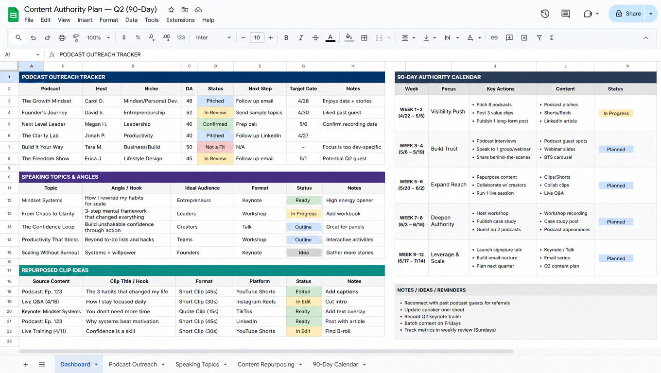Viewport: 661px width, 373px height.
Task: Increase the font size
Action: [271, 37]
